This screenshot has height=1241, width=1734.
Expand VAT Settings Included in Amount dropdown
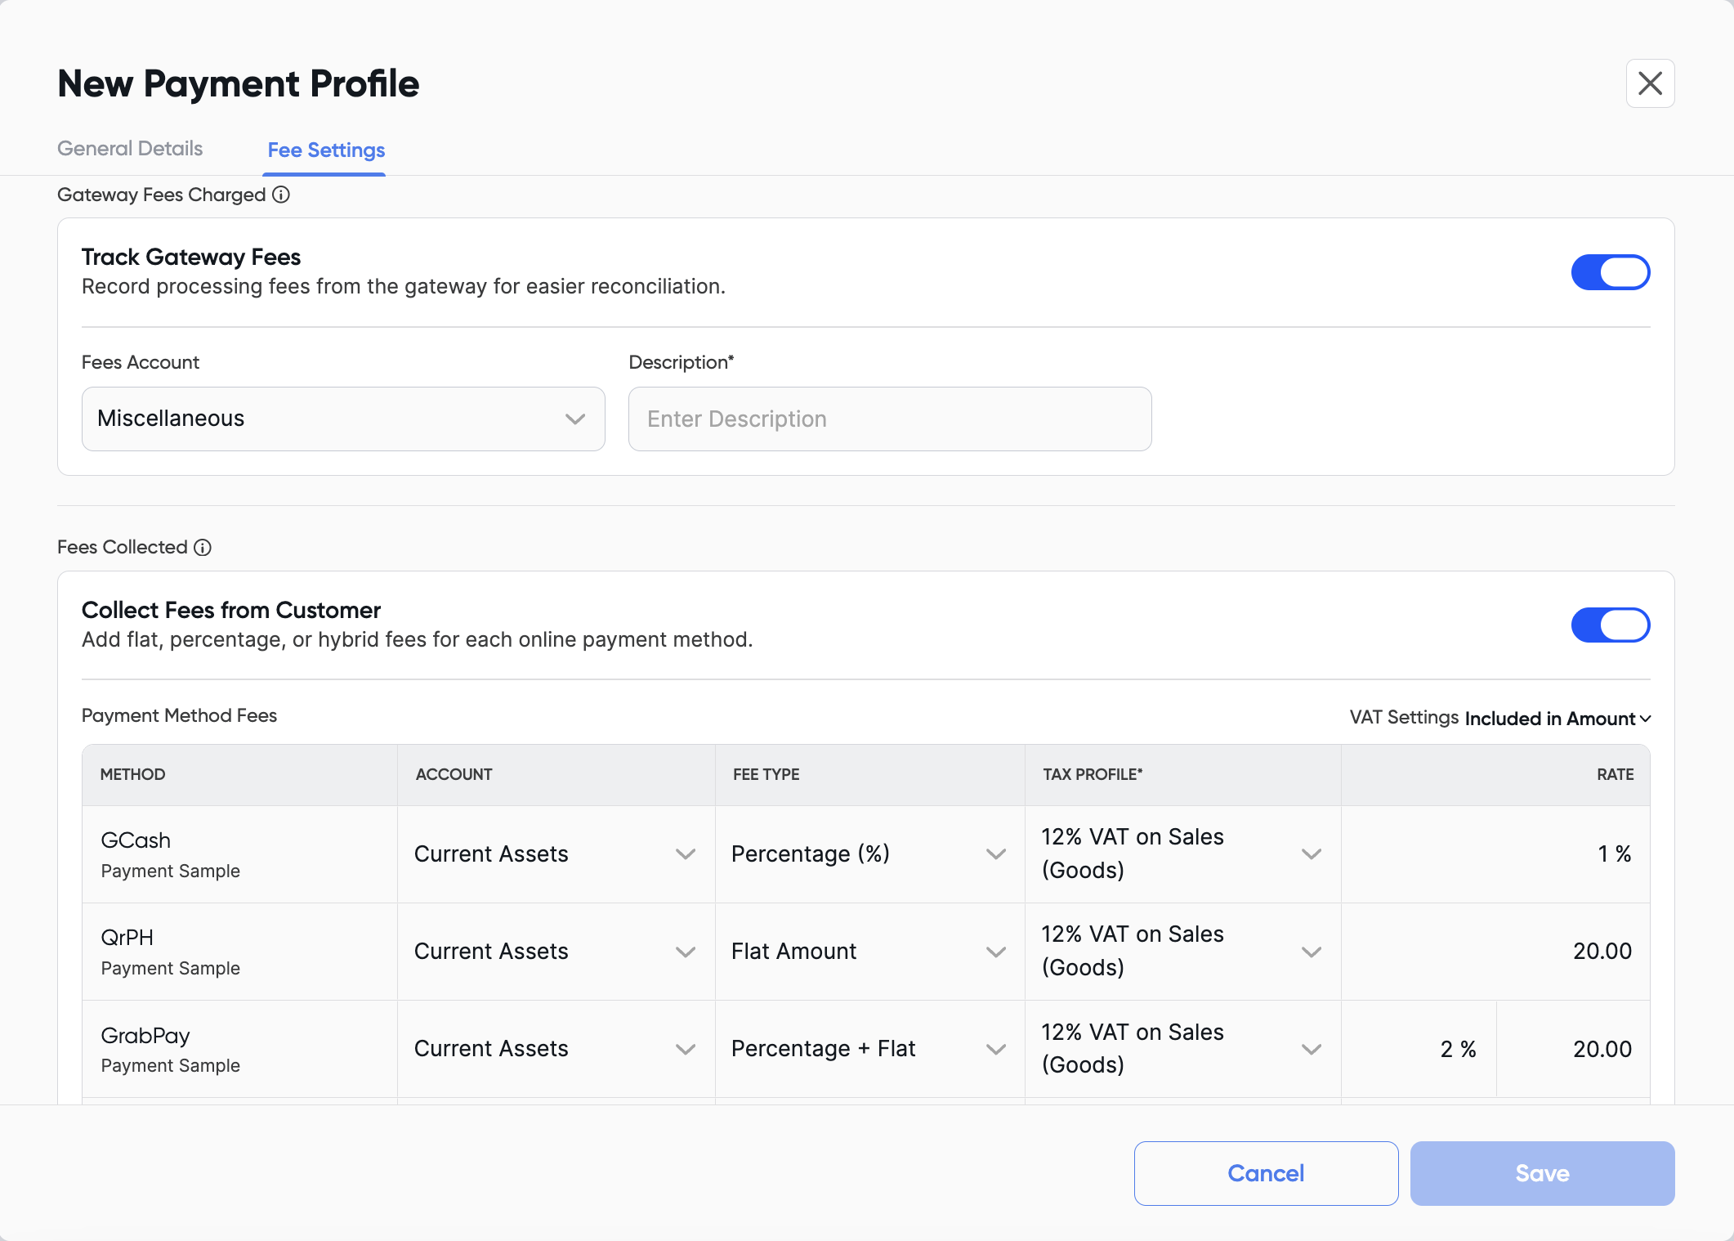[1557, 719]
